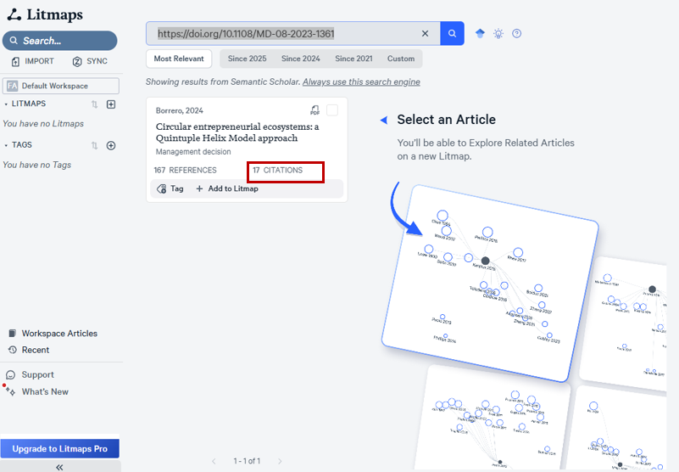679x472 pixels.
Task: Click the blue magnifier search button
Action: [452, 33]
